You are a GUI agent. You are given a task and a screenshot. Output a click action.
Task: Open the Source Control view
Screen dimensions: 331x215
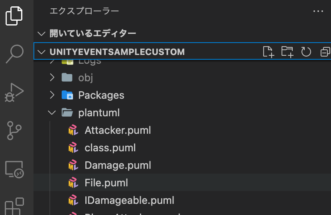(x=14, y=131)
